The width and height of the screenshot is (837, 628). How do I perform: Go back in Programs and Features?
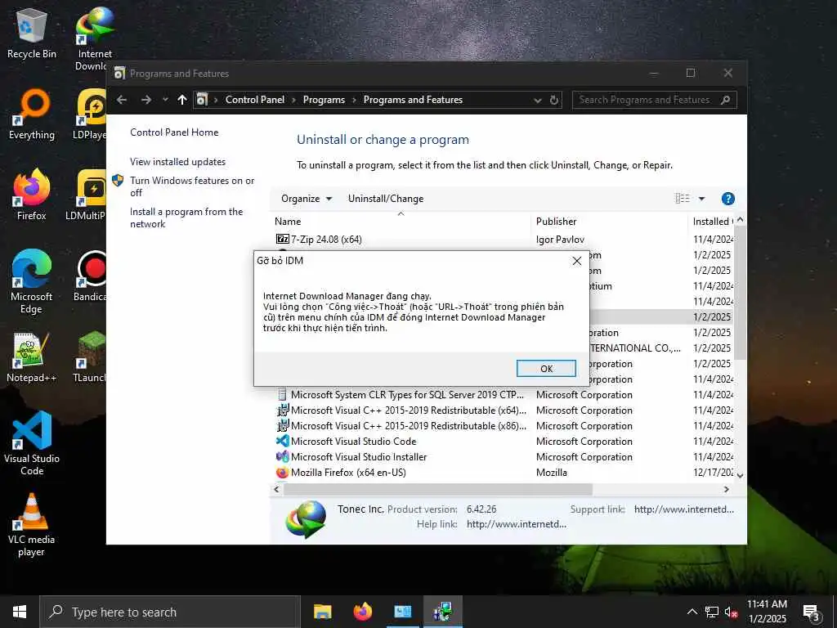(x=122, y=100)
